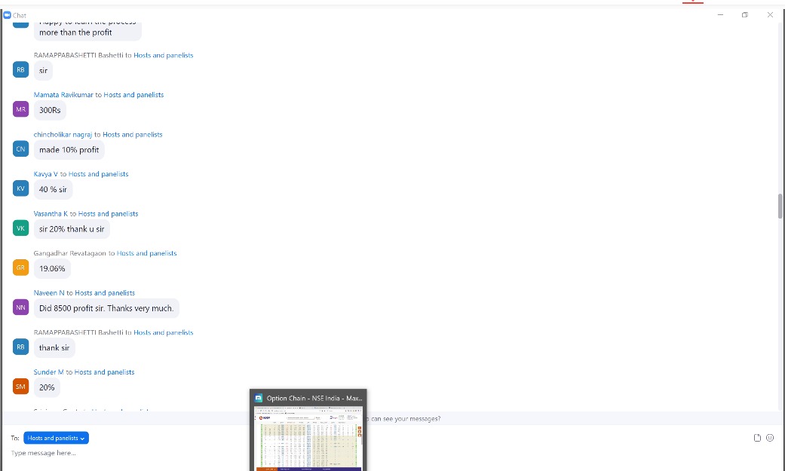This screenshot has height=471, width=785.
Task: Click the chat vertical scrollbar handle
Action: pyautogui.click(x=780, y=206)
